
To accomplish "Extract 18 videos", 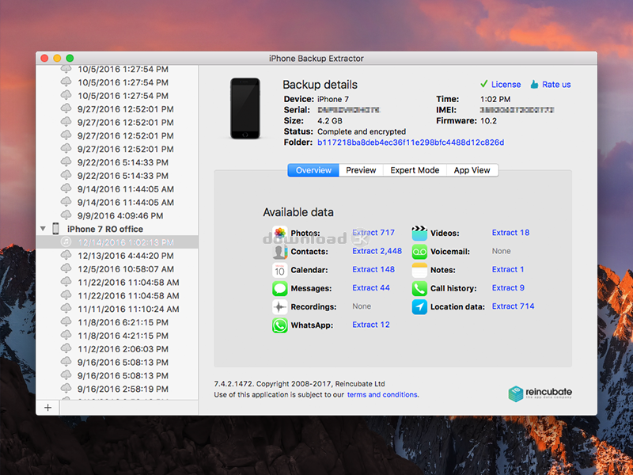I will pos(510,233).
